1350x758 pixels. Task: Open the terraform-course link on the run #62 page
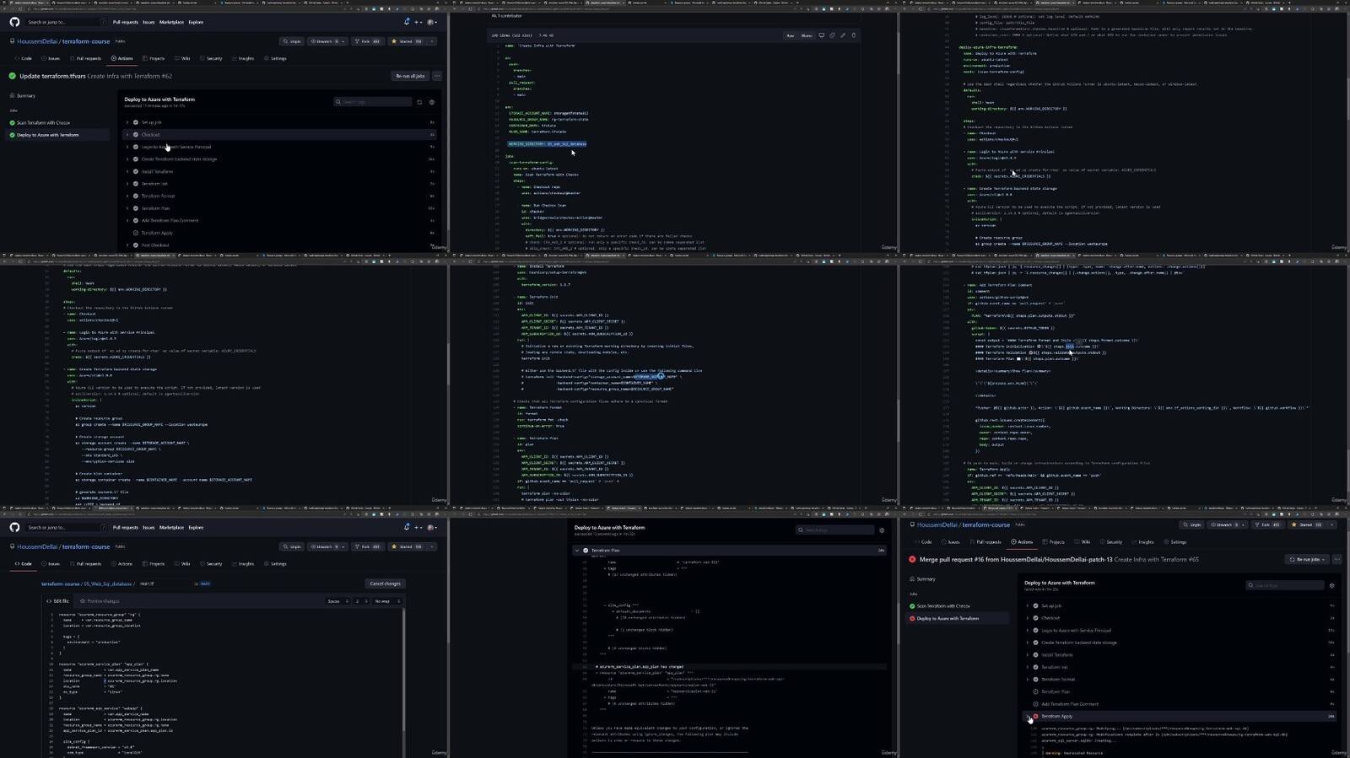click(86, 41)
